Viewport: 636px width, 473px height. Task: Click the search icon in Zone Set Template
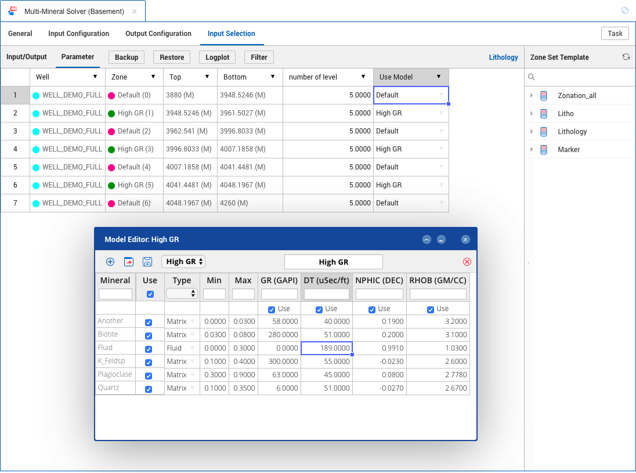pyautogui.click(x=532, y=77)
